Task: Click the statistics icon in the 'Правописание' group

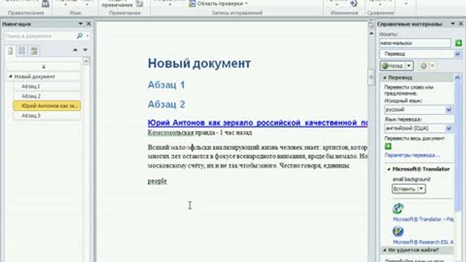Action: 45,4
